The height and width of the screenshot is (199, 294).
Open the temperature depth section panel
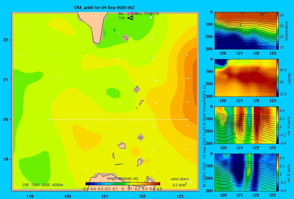point(245,31)
